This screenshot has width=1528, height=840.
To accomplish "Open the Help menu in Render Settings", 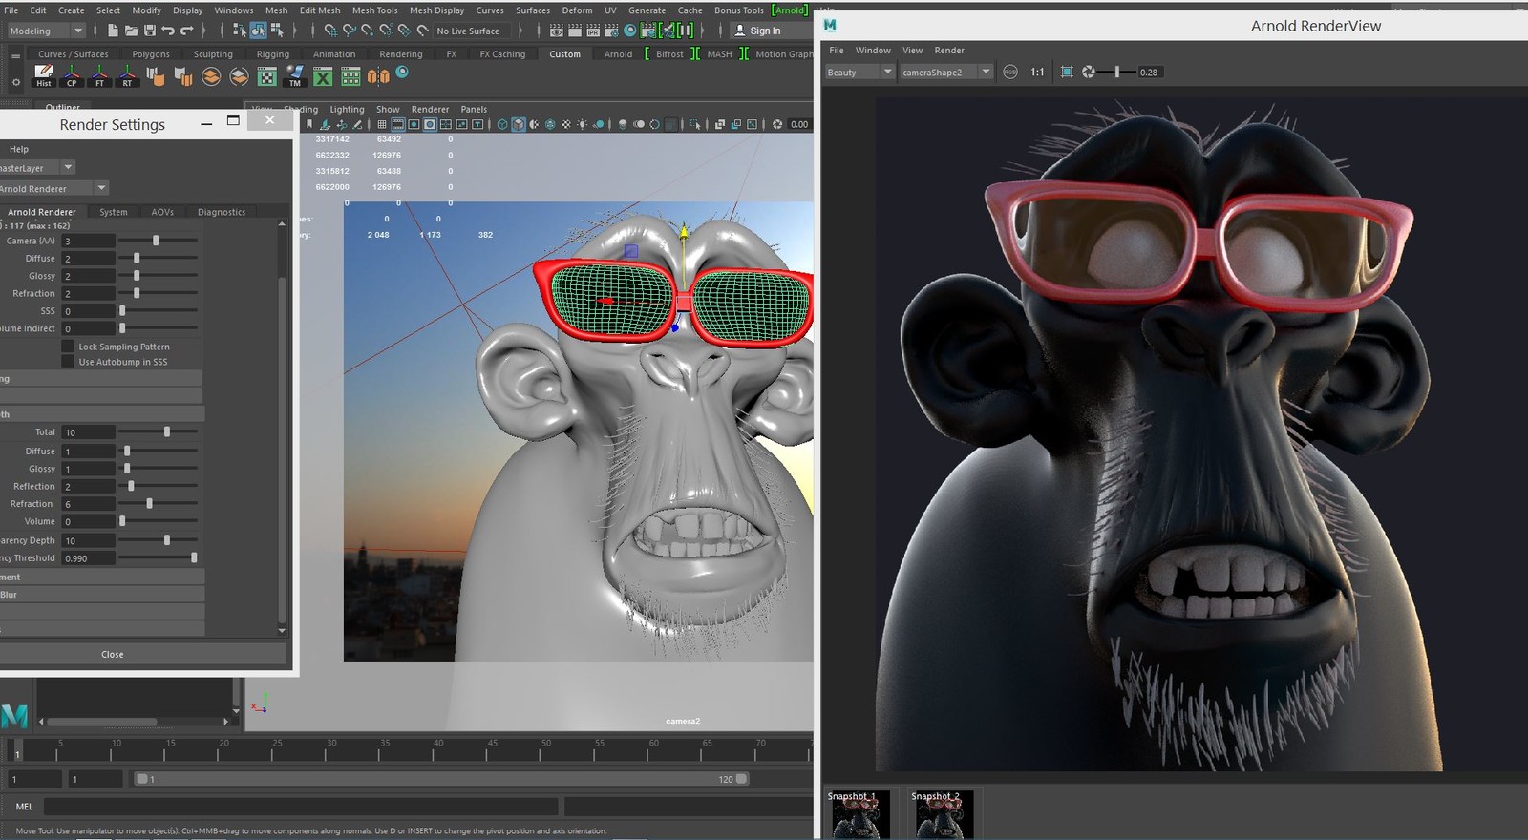I will 19,149.
